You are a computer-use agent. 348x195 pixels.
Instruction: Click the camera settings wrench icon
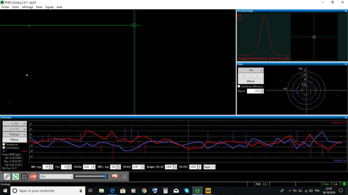(x=124, y=177)
